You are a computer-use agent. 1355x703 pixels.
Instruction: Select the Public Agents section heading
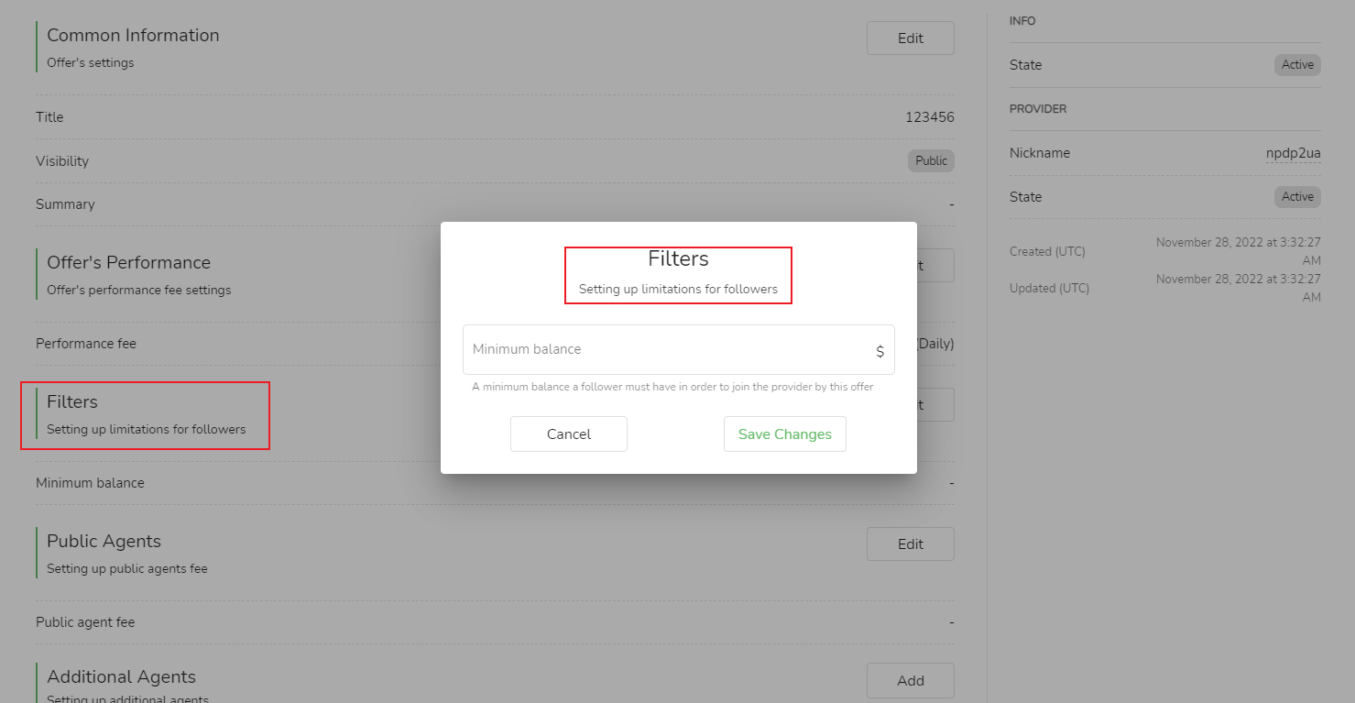tap(104, 542)
